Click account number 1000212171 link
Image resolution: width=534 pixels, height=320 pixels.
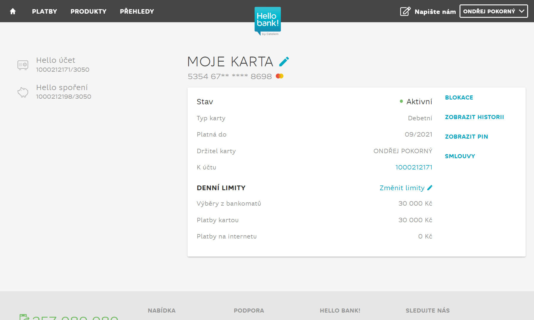click(414, 167)
